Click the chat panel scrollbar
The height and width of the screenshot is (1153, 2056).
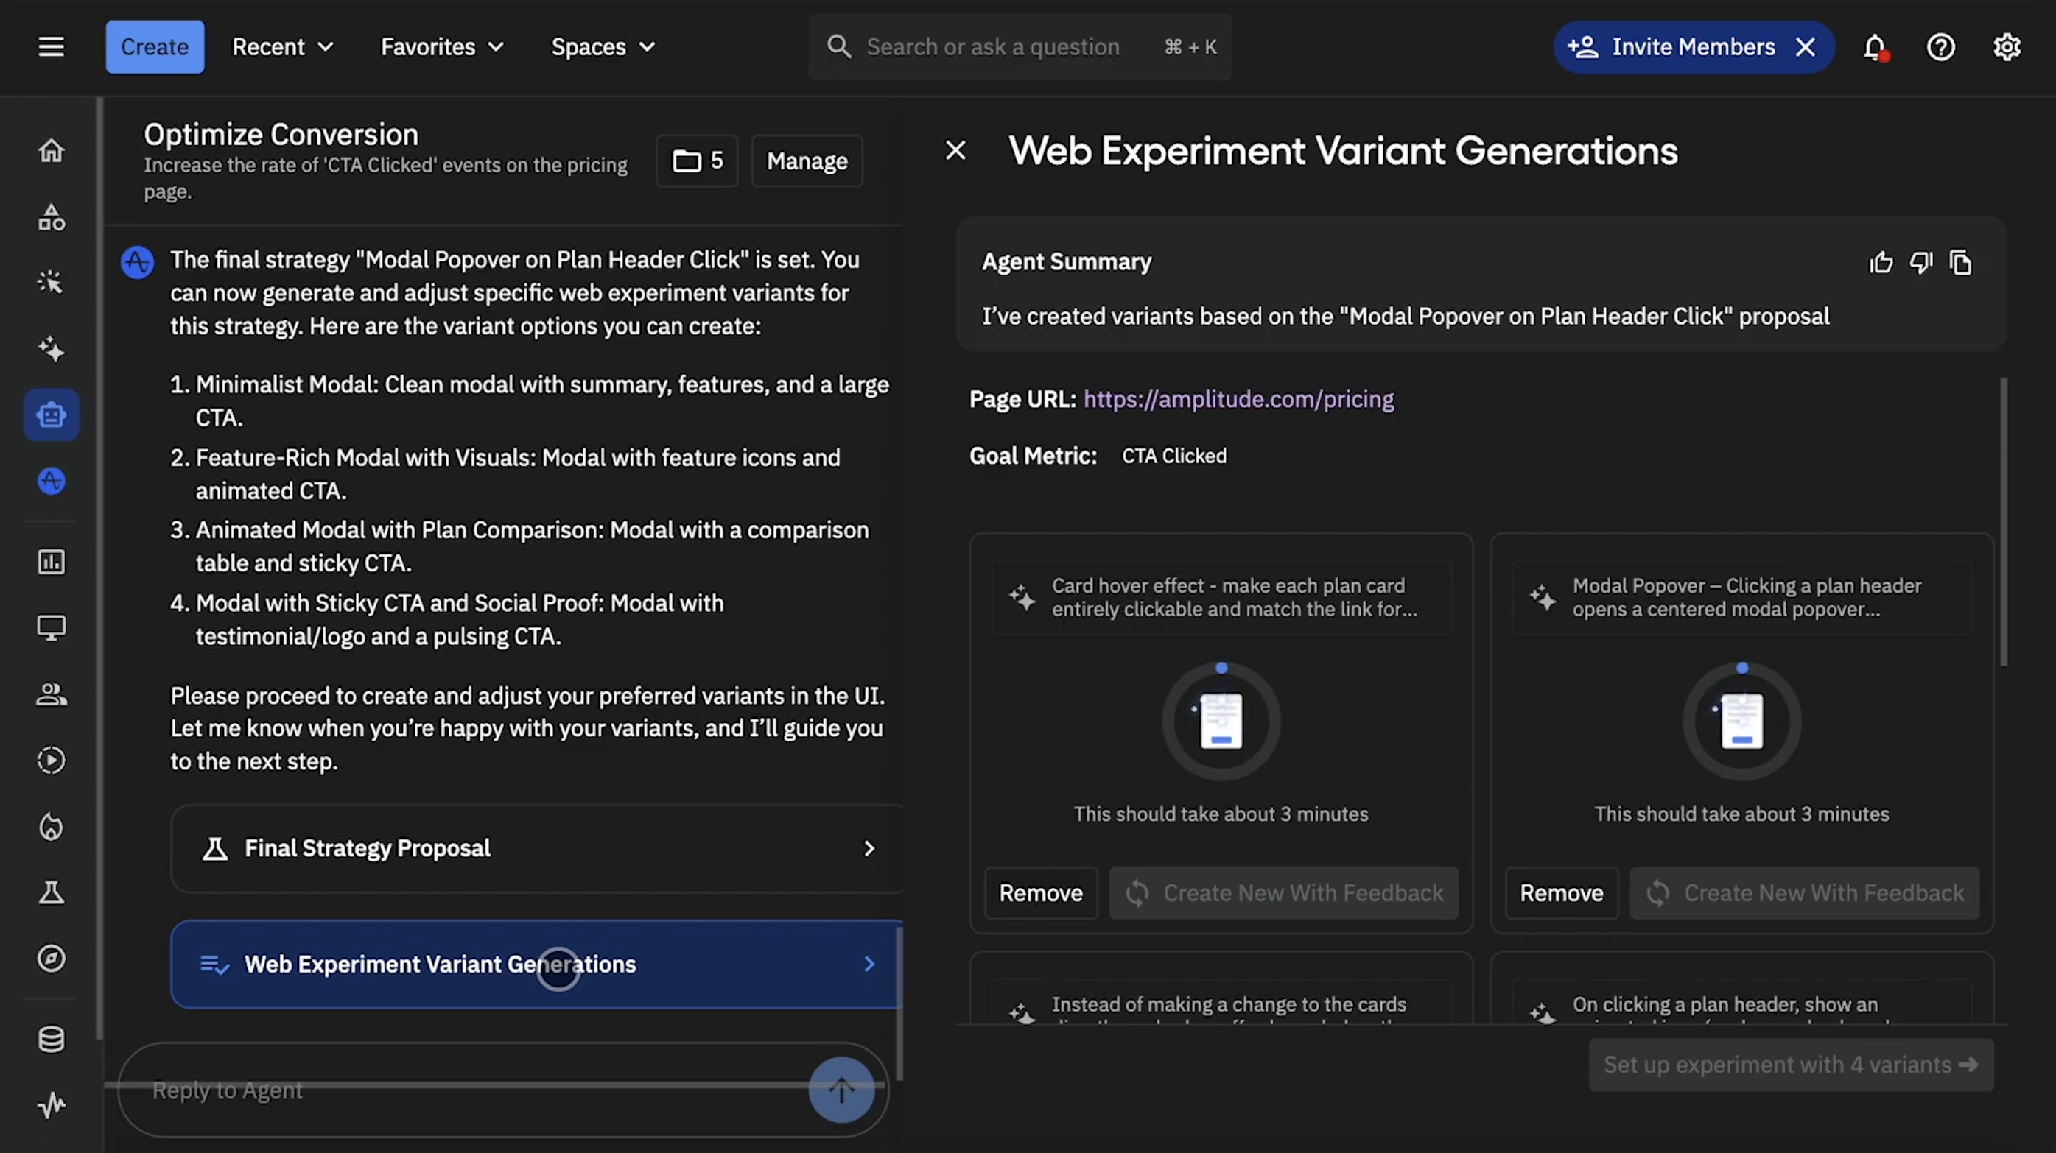point(899,1004)
